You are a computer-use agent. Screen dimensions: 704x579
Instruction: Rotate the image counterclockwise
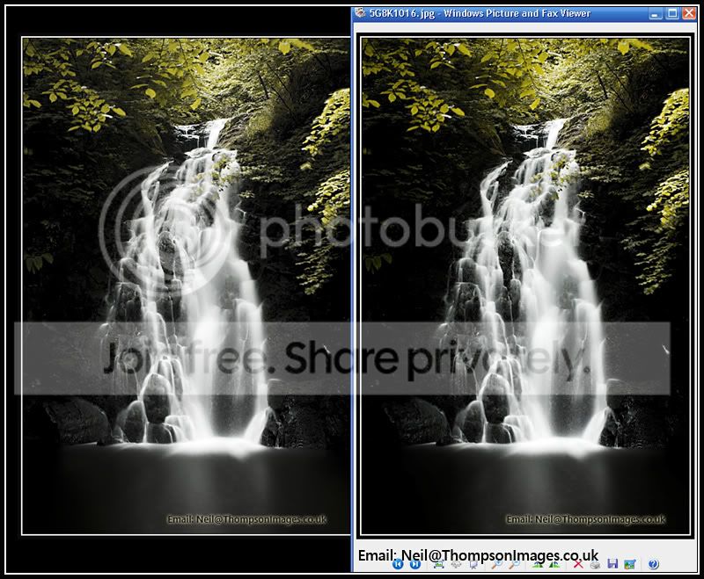pyautogui.click(x=555, y=564)
